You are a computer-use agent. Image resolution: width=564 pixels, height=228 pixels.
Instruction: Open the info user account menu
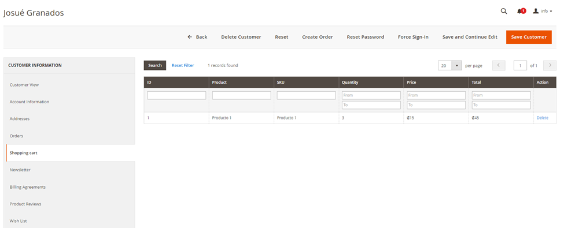pyautogui.click(x=543, y=11)
